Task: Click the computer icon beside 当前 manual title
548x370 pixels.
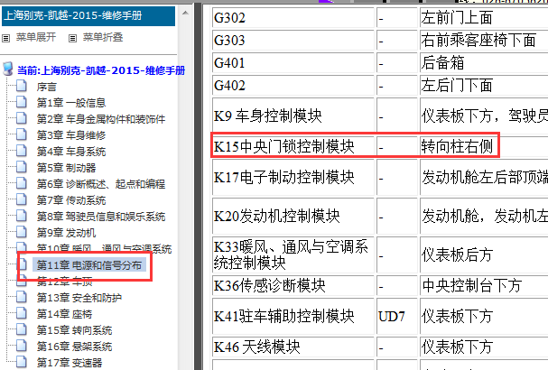Action: (x=8, y=69)
